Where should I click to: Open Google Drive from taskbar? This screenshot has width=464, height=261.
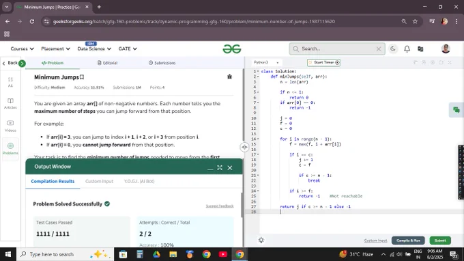tap(156, 254)
